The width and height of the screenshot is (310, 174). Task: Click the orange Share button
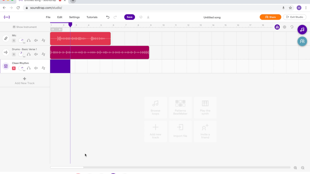tap(270, 17)
